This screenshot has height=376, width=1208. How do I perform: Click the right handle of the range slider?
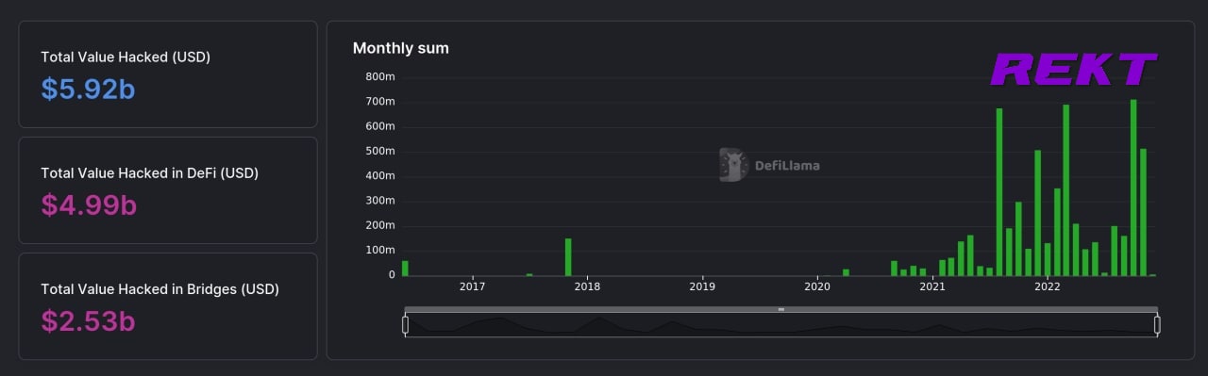(1157, 325)
